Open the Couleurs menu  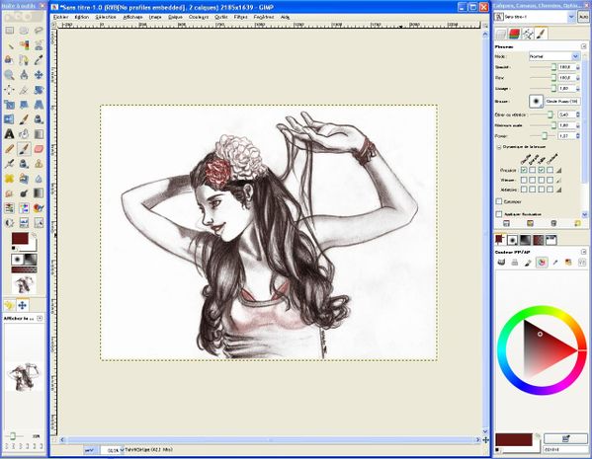[x=199, y=17]
